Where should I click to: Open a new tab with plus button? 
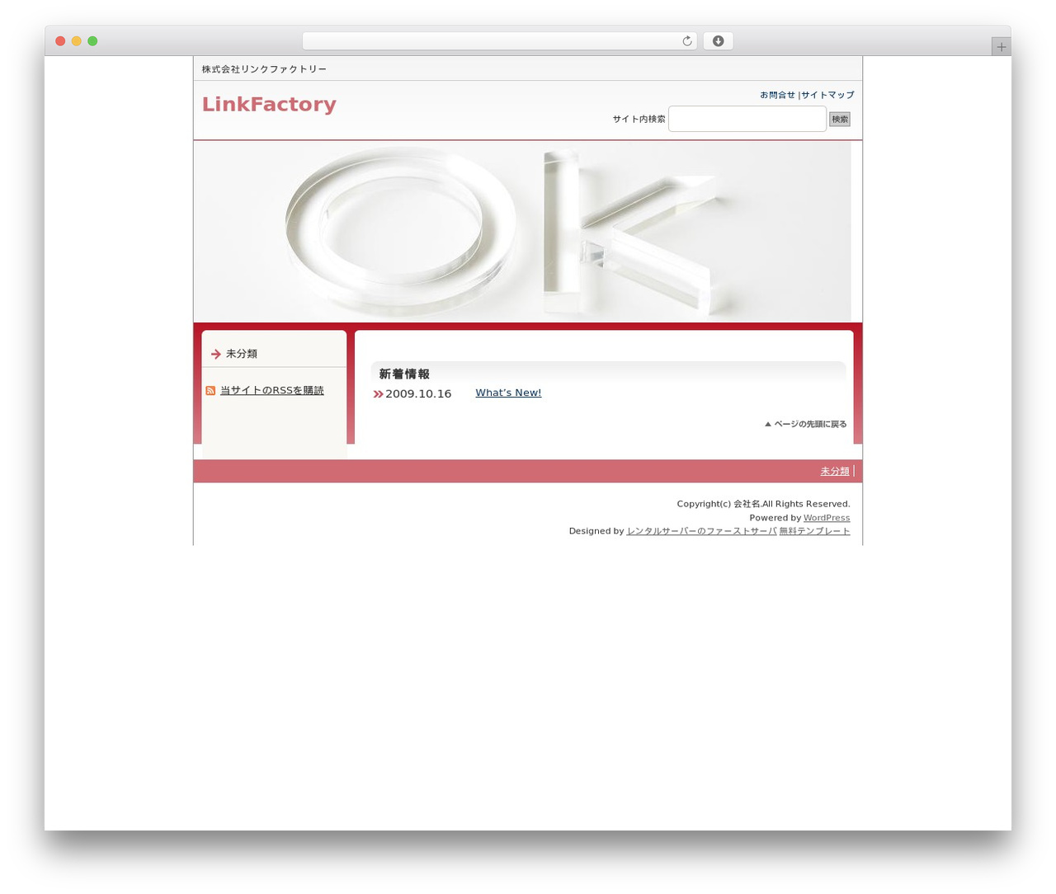click(1001, 47)
